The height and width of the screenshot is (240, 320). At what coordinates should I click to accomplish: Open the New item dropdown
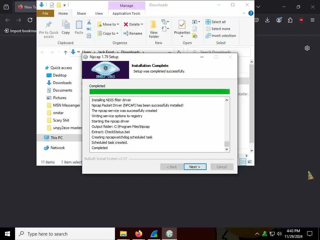pos(165,22)
